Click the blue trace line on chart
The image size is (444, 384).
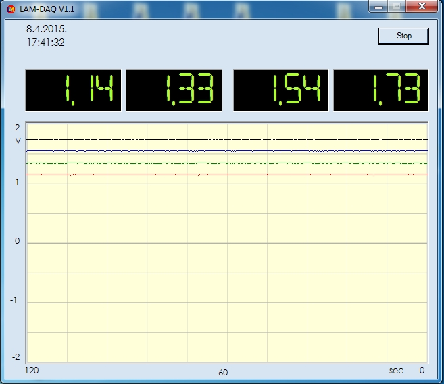[x=226, y=151]
